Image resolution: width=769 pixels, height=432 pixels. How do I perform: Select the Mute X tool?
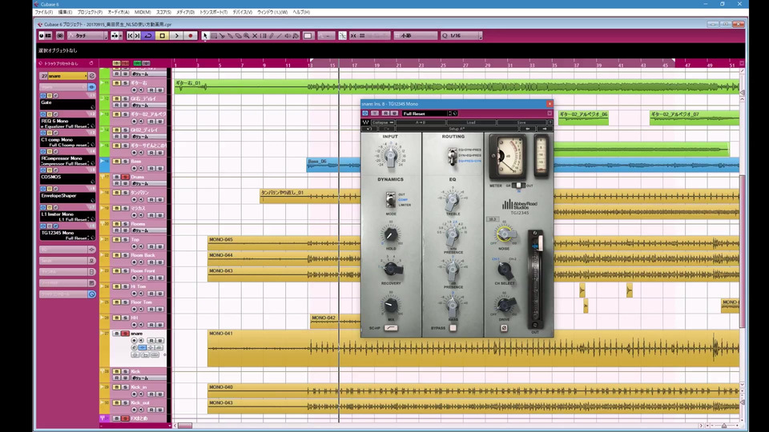[255, 36]
